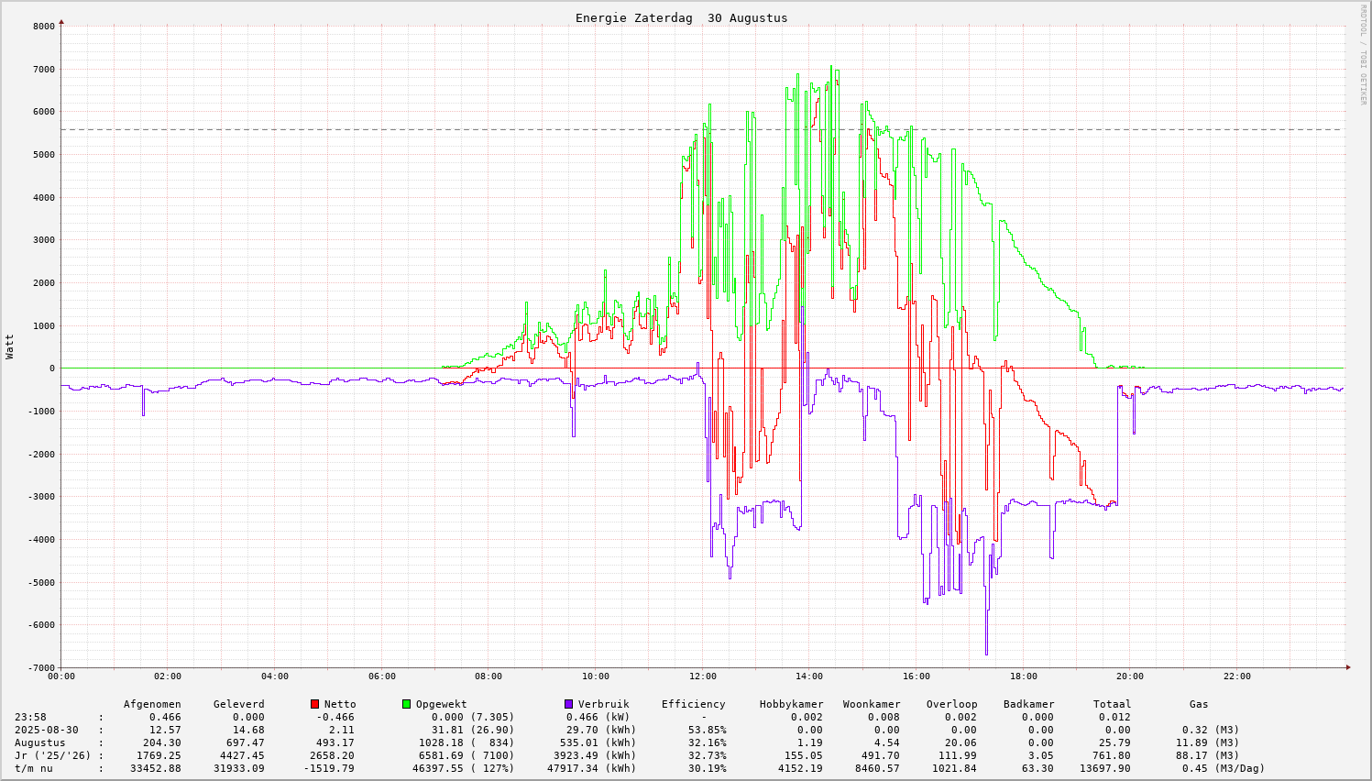Click the Woonkamer column header
Viewport: 1372px width, 781px height.
tap(872, 704)
